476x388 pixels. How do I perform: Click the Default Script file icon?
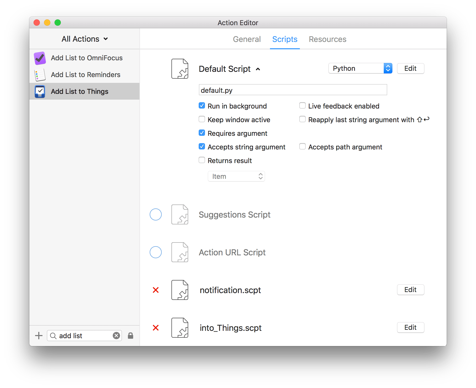(180, 69)
